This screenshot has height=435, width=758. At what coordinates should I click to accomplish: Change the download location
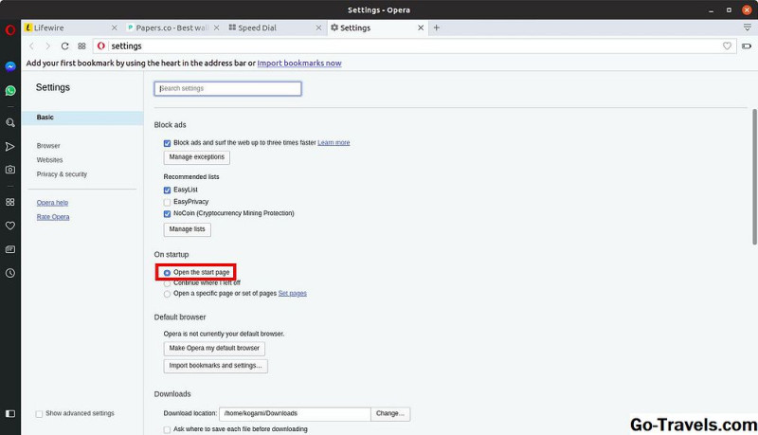click(x=390, y=414)
